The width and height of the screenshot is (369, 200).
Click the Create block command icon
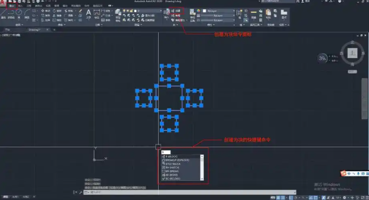(x=176, y=11)
